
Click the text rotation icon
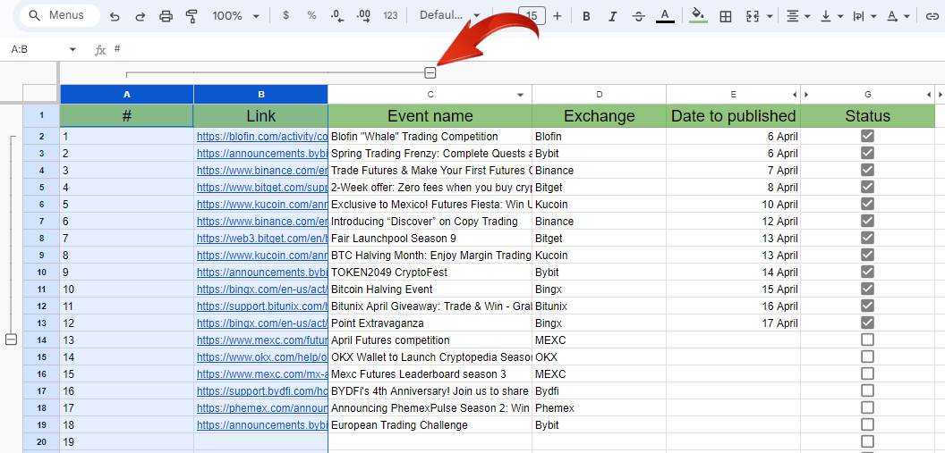[891, 16]
